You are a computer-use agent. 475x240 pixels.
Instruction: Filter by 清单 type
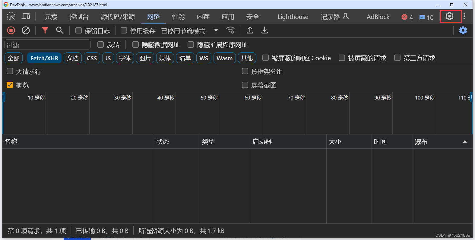pos(185,58)
